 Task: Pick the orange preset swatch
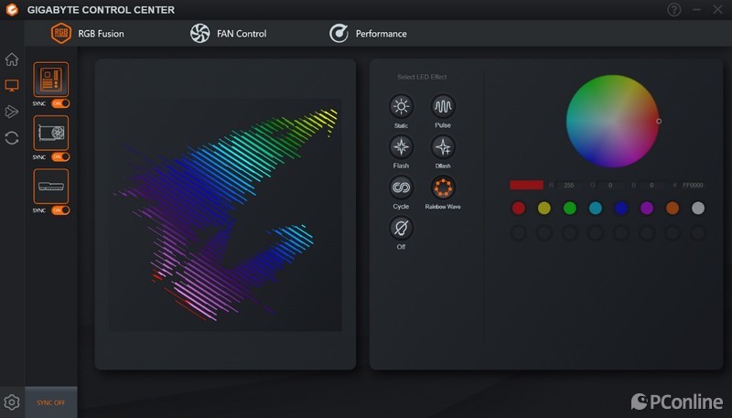pos(673,208)
